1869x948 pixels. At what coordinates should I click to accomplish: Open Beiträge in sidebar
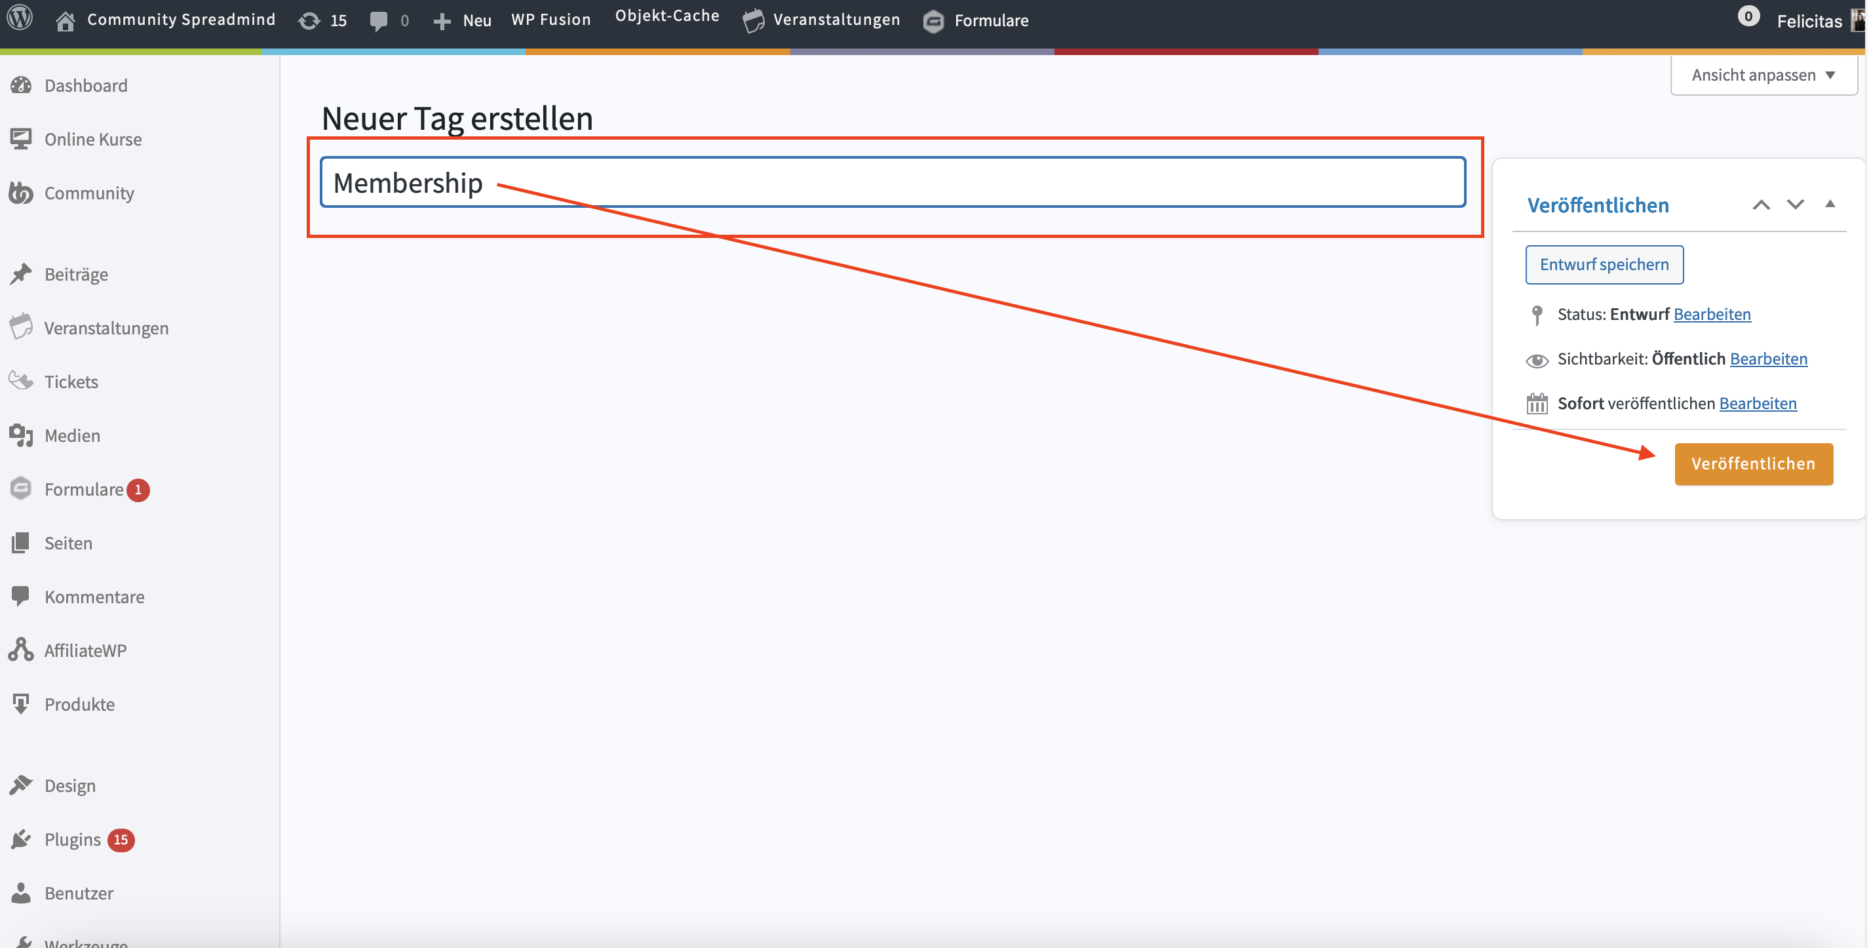click(76, 275)
